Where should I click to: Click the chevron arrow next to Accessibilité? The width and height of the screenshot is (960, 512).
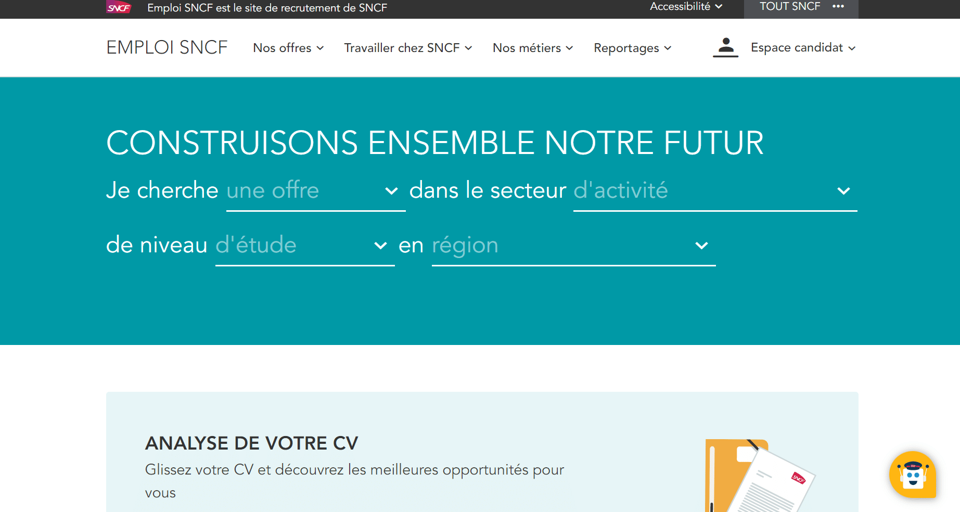point(719,7)
